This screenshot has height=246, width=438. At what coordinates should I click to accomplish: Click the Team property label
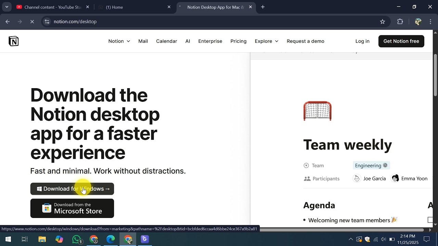click(318, 165)
